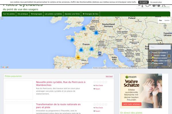Open the Témoignages menu
This screenshot has height=114, width=172.
36,14
